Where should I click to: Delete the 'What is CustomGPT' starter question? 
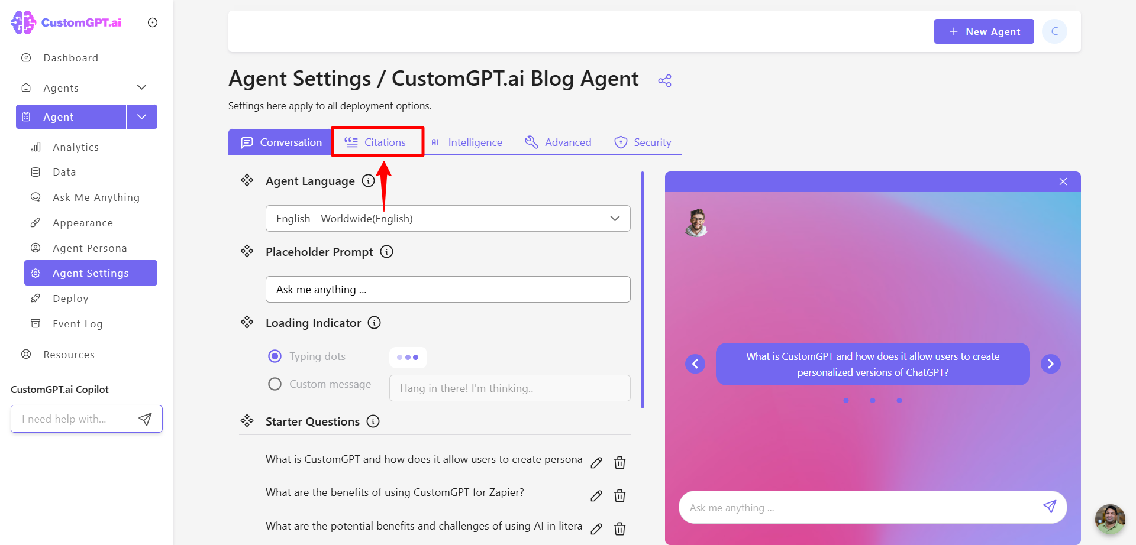click(x=619, y=463)
